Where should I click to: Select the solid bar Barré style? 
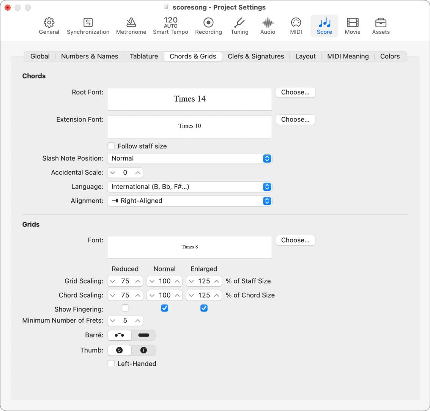click(143, 335)
